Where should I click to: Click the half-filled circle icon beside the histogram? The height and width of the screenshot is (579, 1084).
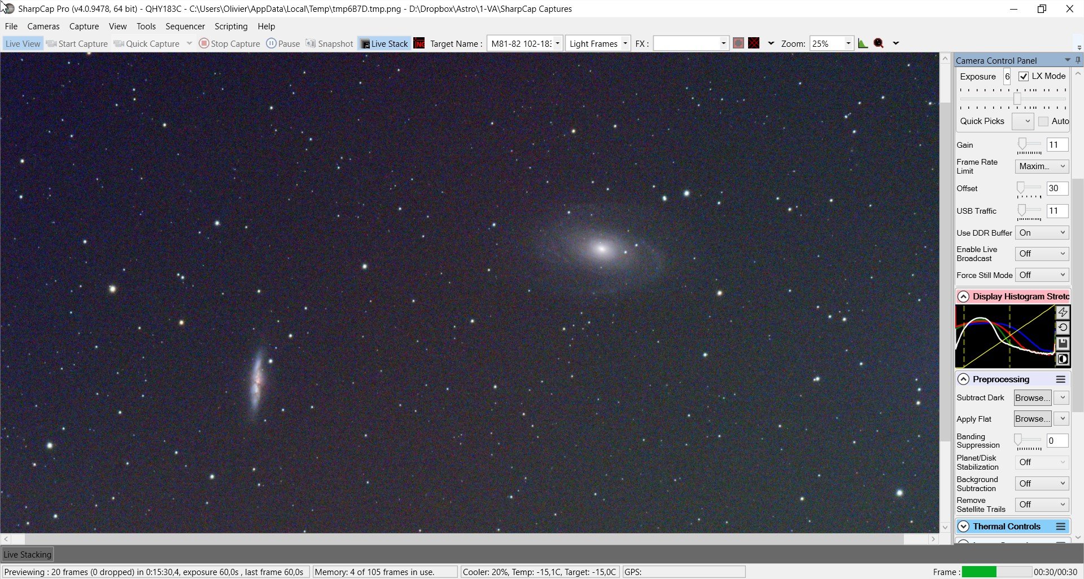pyautogui.click(x=1063, y=359)
